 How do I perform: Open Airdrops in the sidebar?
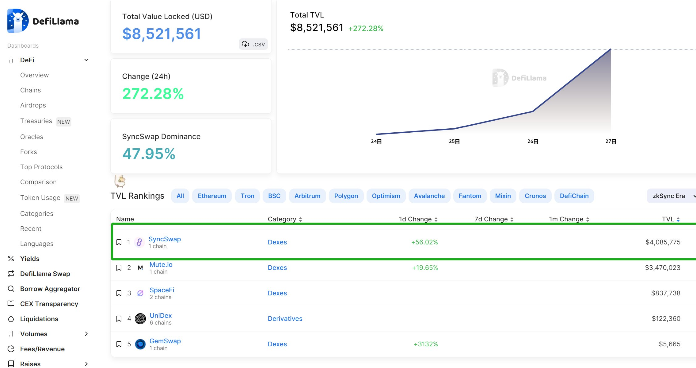click(33, 105)
